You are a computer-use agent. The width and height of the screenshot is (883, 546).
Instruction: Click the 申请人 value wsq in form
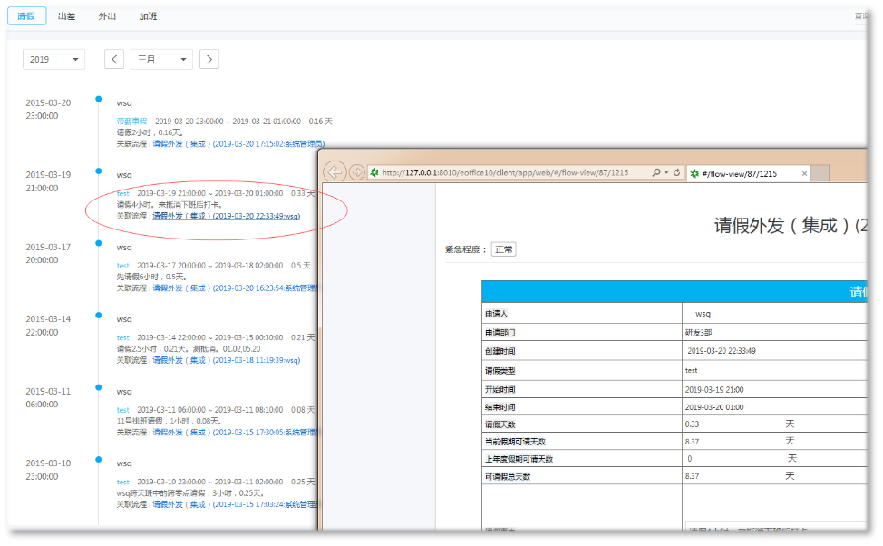point(703,313)
